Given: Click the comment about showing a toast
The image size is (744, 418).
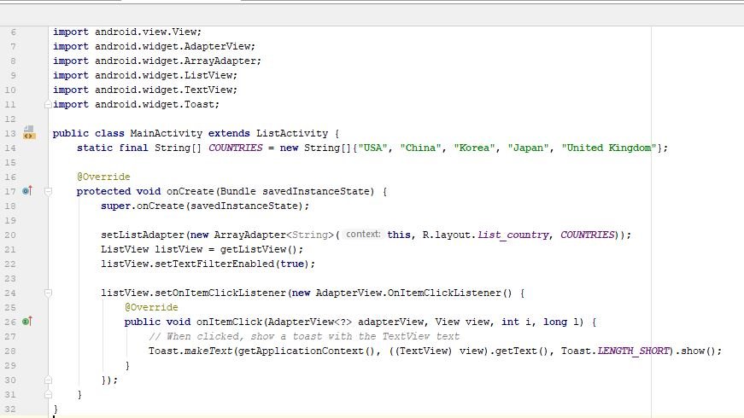Looking at the screenshot, I should click(x=304, y=336).
